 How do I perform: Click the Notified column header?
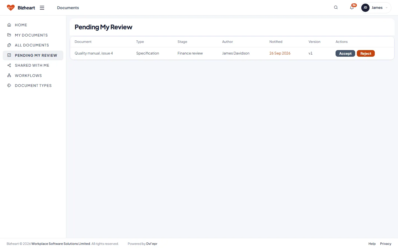click(276, 42)
